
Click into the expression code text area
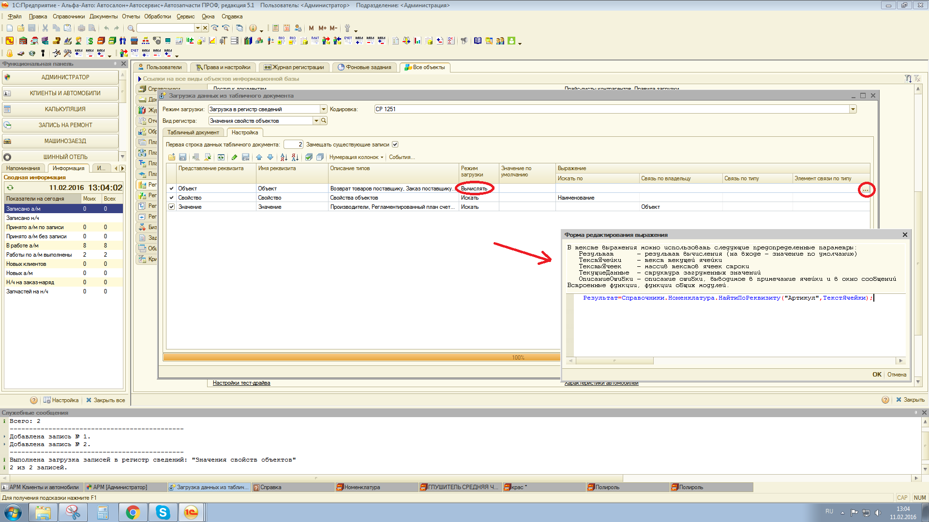pyautogui.click(x=739, y=326)
